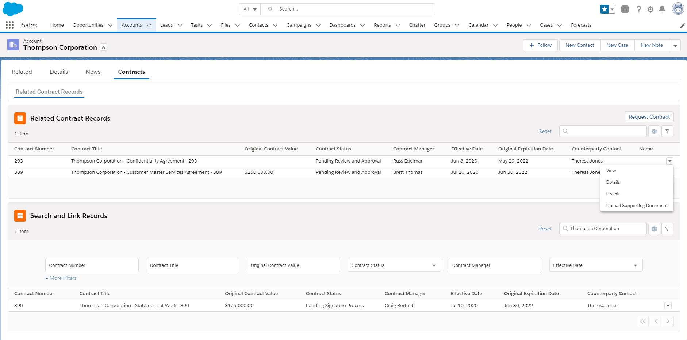Focus the Original Contract Value filter field
687x340 pixels.
(x=293, y=265)
